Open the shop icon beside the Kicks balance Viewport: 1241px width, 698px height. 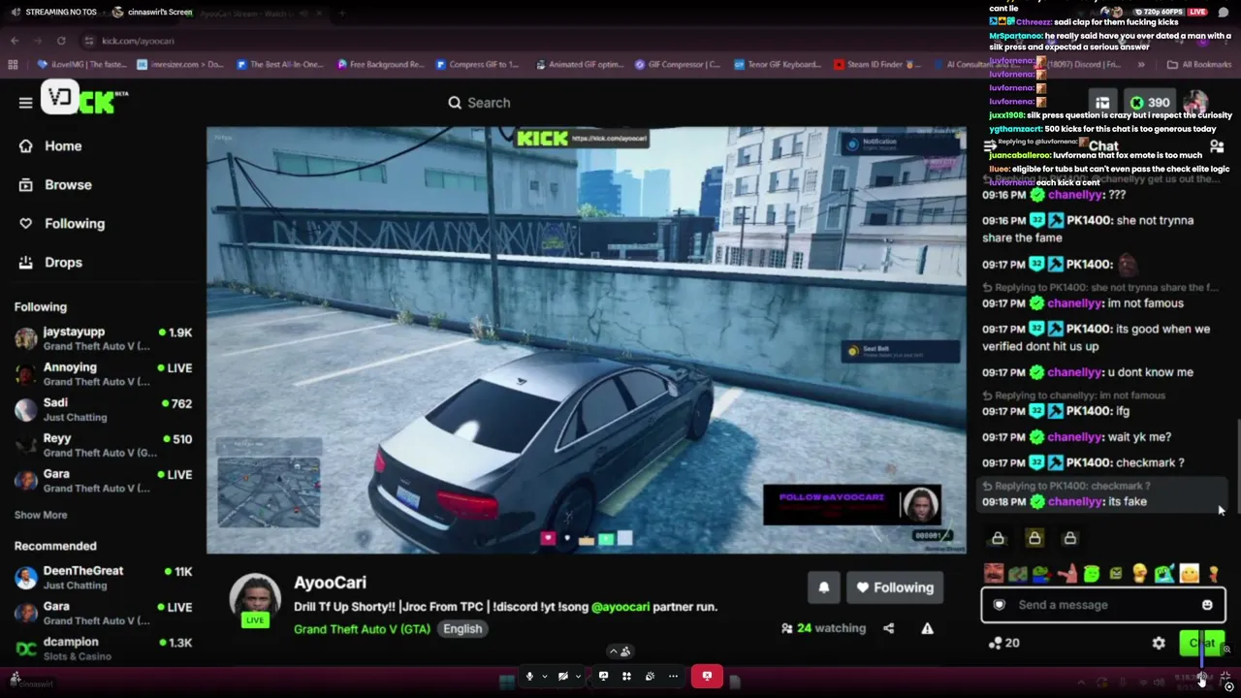click(1102, 102)
